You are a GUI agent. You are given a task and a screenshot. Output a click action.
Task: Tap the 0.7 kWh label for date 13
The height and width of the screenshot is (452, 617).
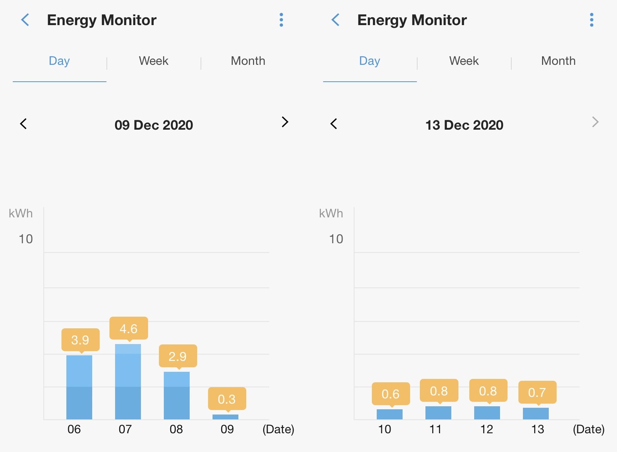point(537,392)
